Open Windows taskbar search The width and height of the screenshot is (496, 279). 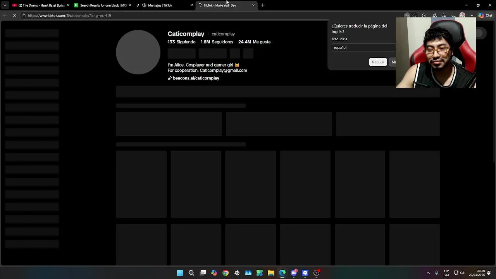tap(191, 273)
